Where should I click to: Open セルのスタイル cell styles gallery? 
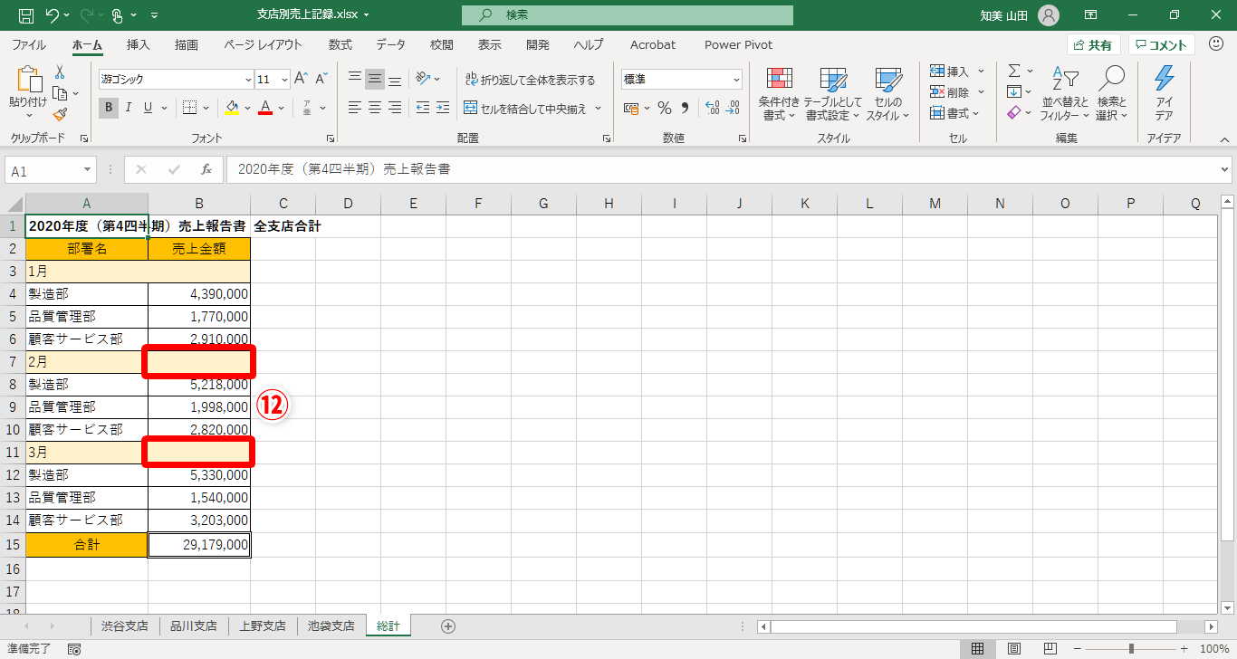tap(887, 95)
